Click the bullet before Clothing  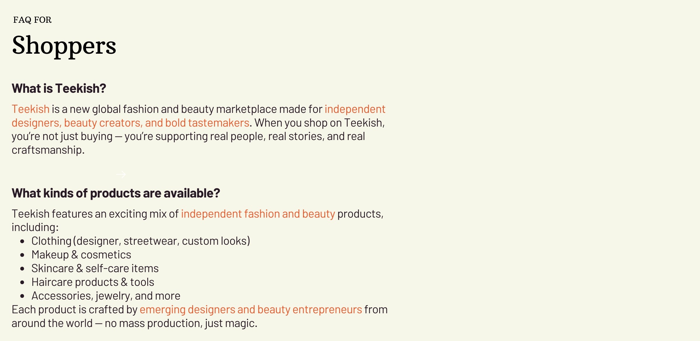[x=22, y=241]
